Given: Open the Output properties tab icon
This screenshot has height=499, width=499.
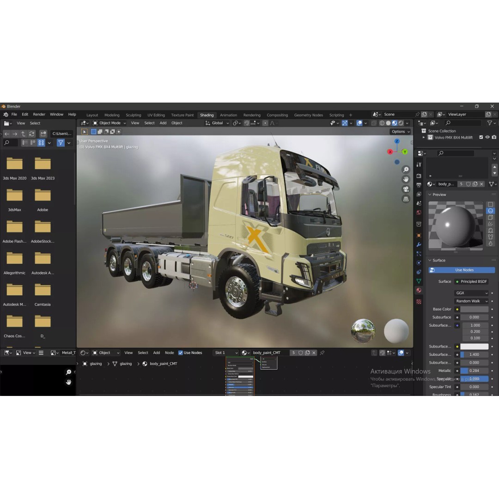Looking at the screenshot, I should (419, 185).
